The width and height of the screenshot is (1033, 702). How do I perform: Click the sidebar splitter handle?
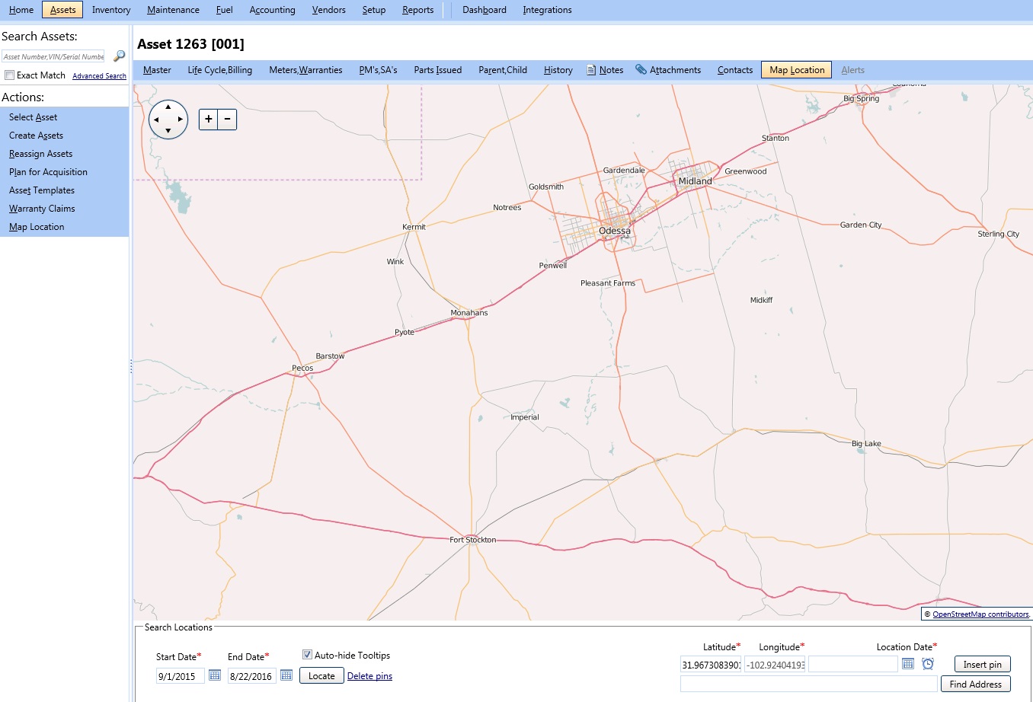tap(131, 366)
